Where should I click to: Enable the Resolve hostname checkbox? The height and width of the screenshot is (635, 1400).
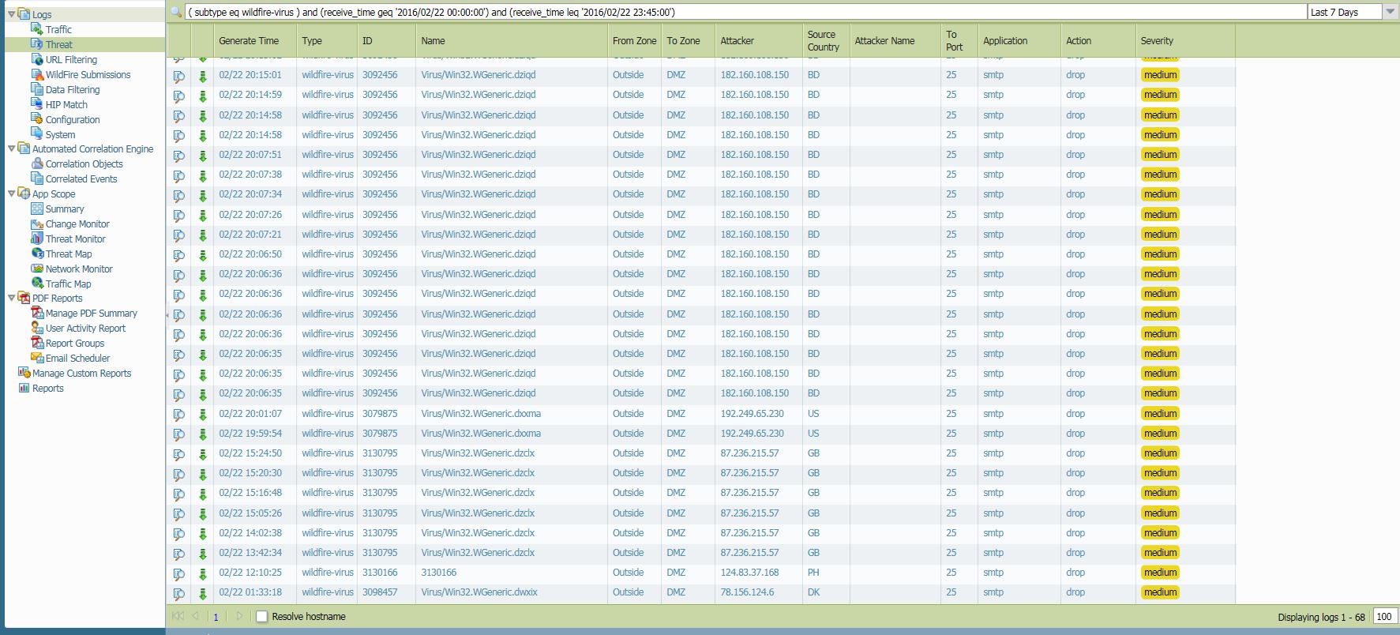point(262,617)
